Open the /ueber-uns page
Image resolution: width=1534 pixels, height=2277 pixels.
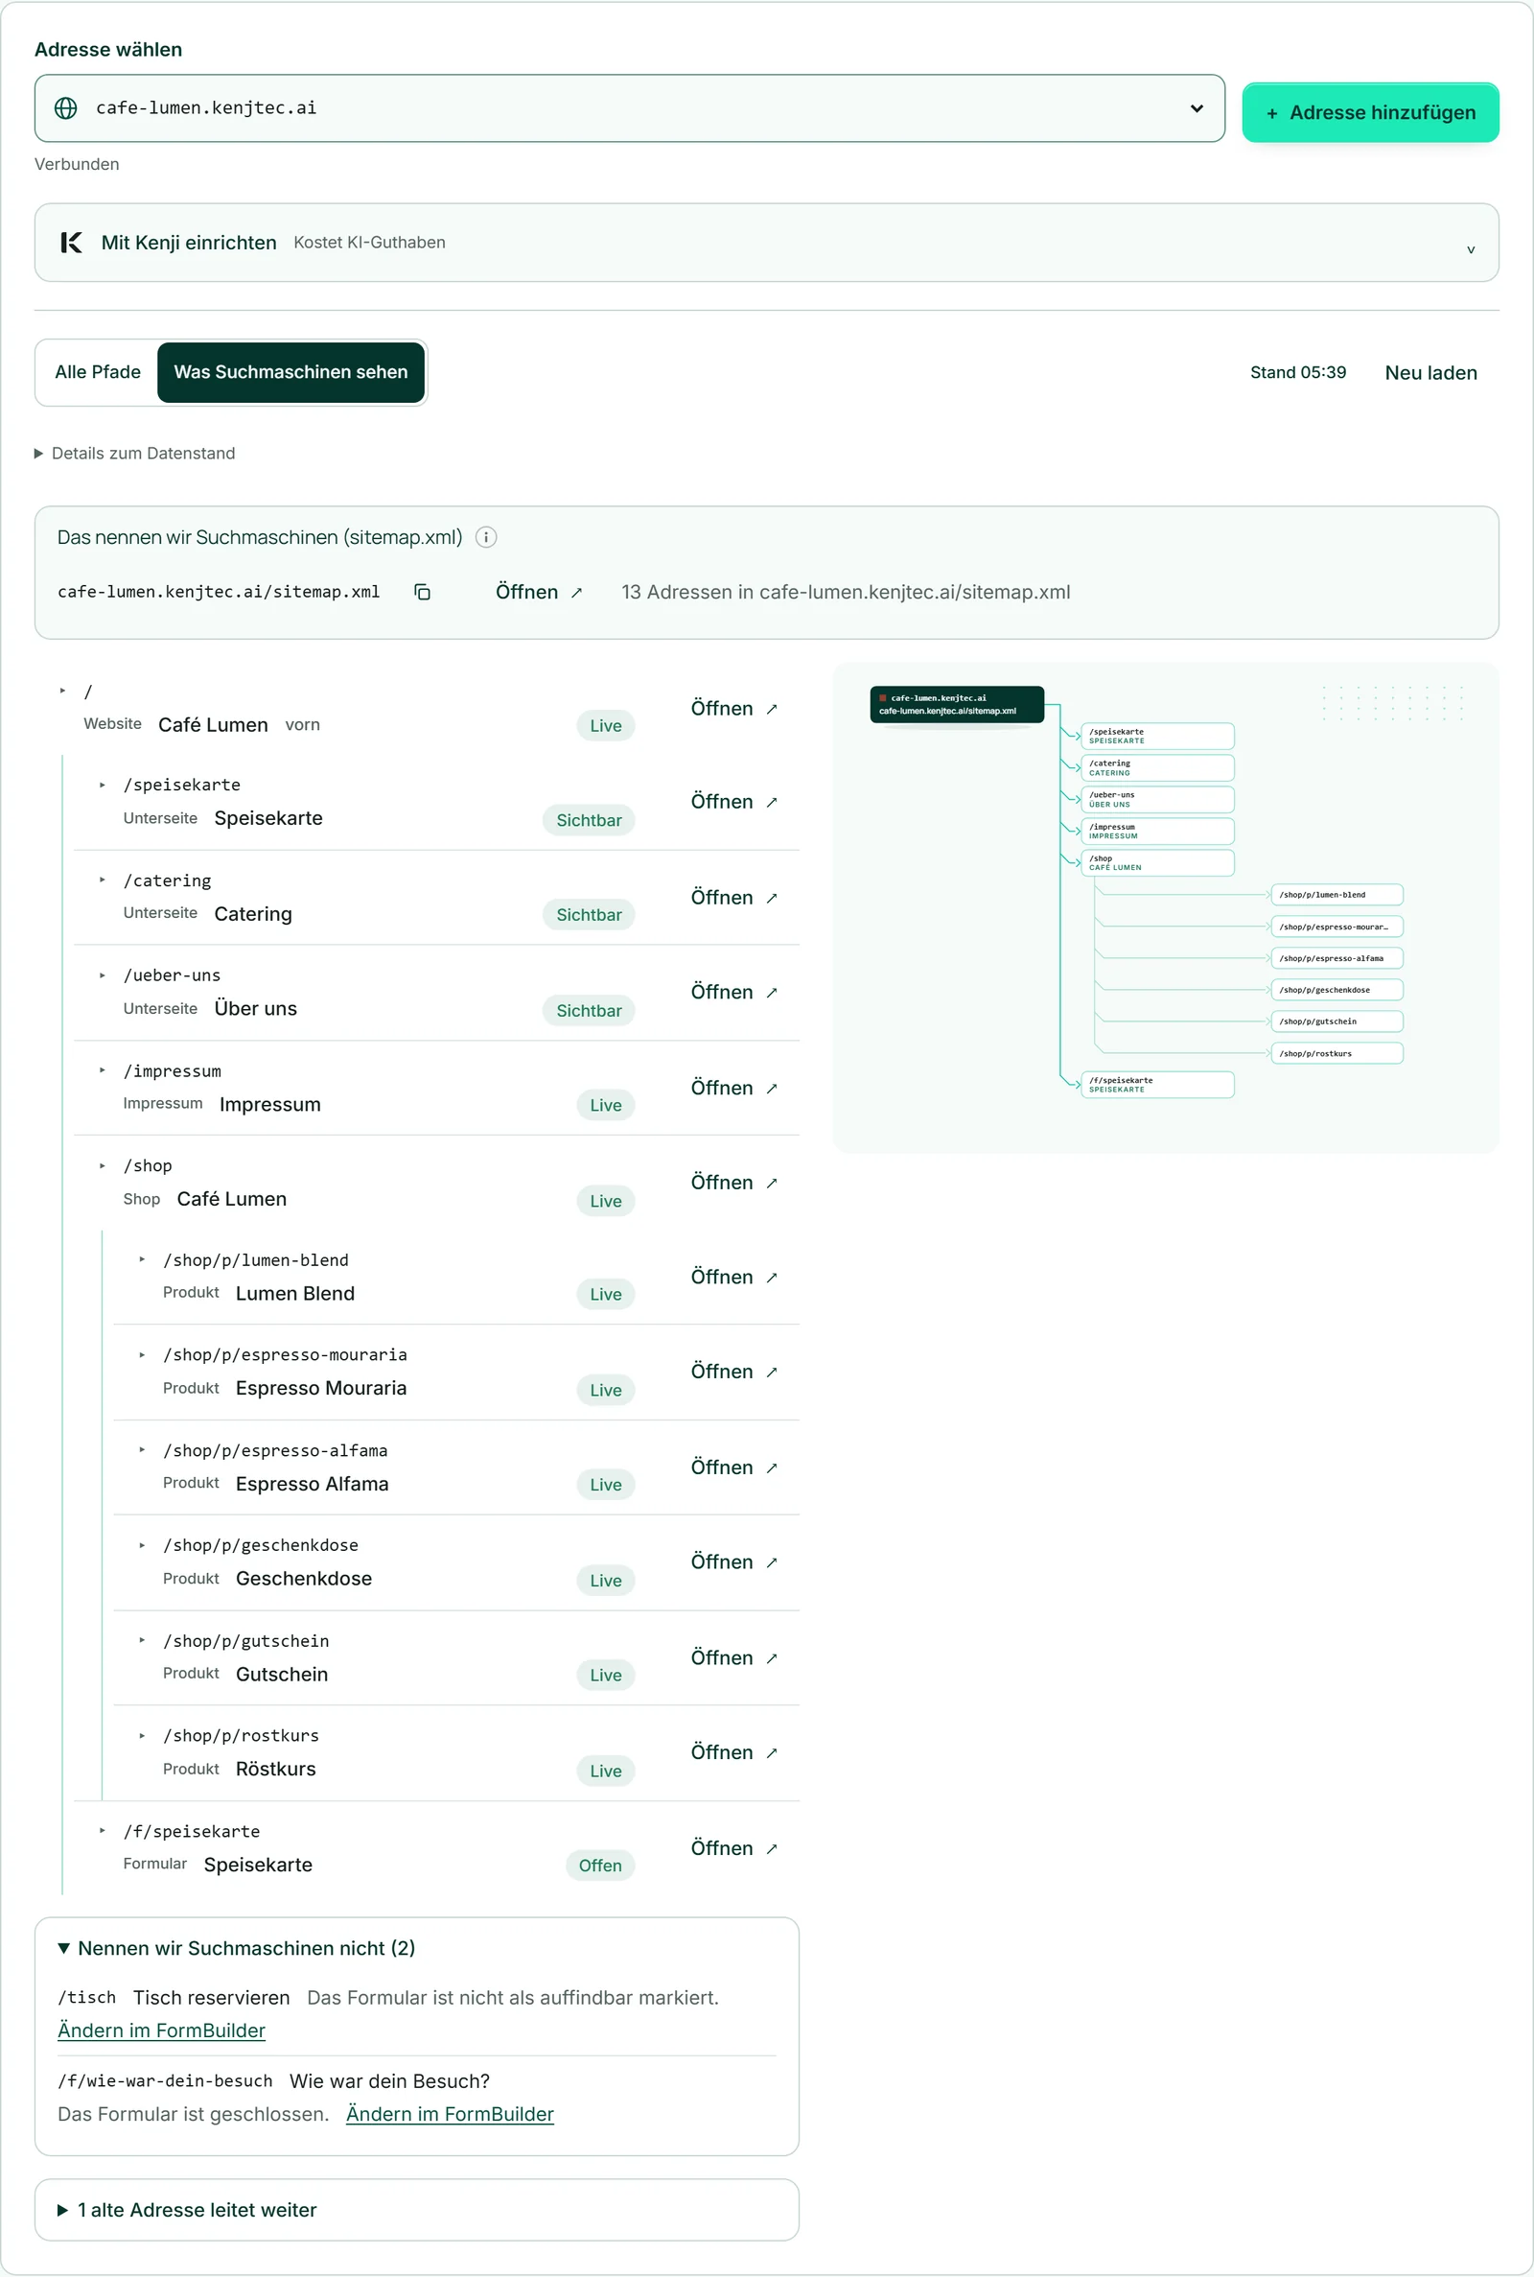733,992
